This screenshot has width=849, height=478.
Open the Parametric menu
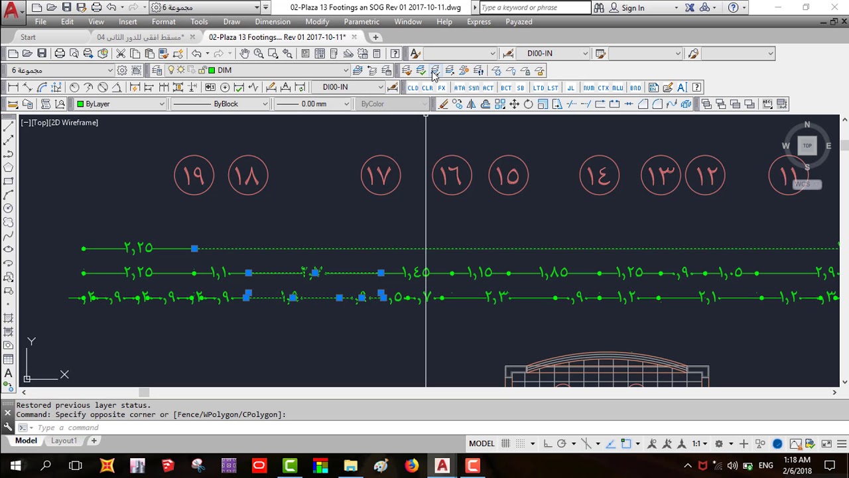click(361, 22)
